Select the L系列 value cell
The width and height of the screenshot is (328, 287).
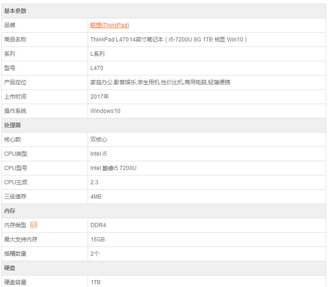click(207, 54)
